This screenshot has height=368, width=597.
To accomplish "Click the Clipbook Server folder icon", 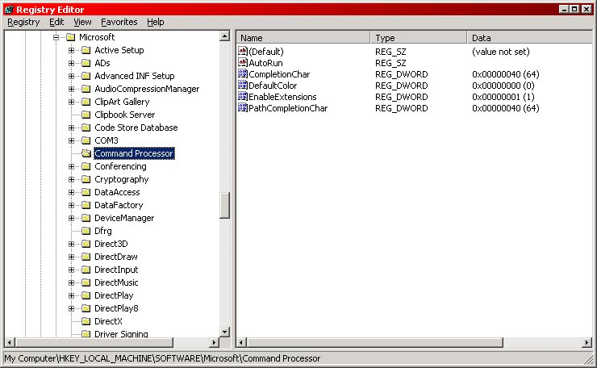I will click(x=86, y=115).
